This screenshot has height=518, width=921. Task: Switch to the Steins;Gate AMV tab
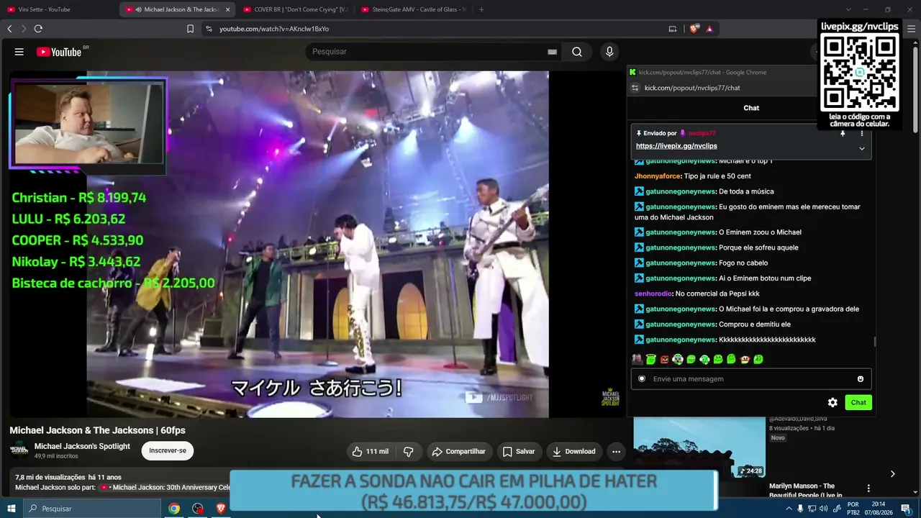point(414,9)
